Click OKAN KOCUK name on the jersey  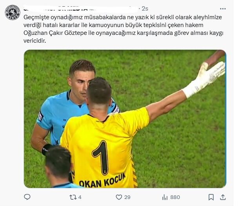click(x=102, y=181)
